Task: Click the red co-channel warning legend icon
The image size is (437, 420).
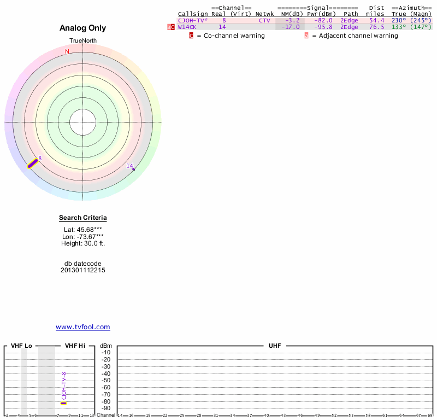Action: [191, 36]
